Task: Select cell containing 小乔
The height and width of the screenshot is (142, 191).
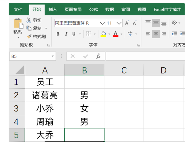Action: tap(45, 108)
